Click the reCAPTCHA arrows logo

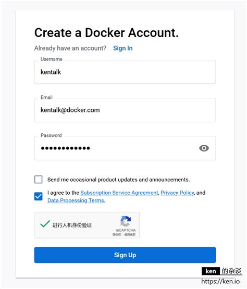[126, 221]
